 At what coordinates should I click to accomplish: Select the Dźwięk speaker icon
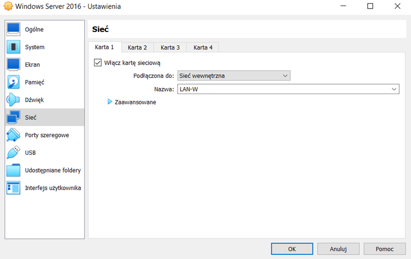tap(13, 100)
